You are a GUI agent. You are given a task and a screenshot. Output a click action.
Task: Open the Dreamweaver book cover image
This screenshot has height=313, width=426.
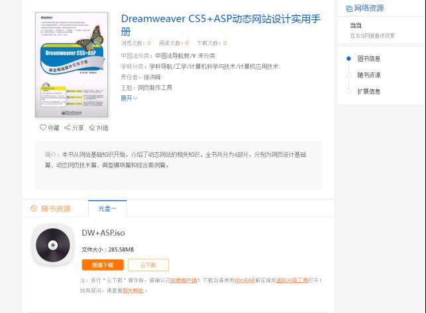tap(72, 64)
